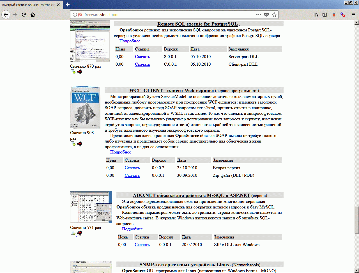Open Подробнее link for the MySQL entry

click(132, 229)
